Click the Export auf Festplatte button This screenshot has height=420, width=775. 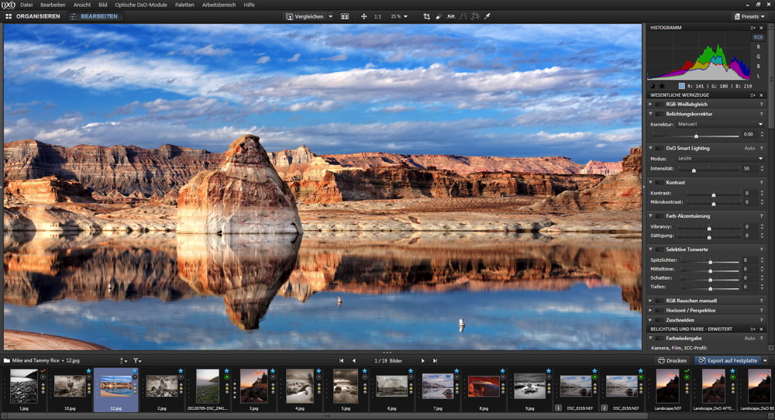[728, 361]
